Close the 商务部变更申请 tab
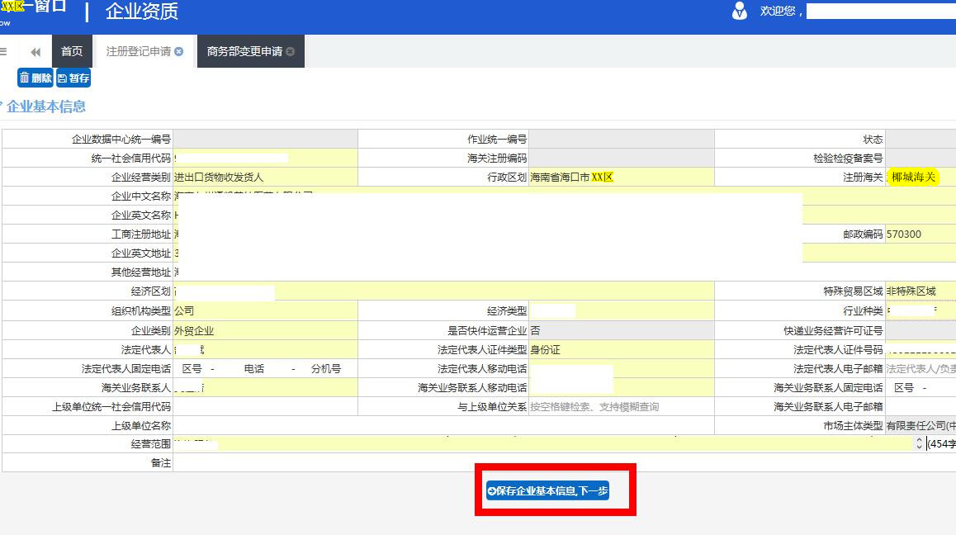The width and height of the screenshot is (956, 535). [290, 51]
